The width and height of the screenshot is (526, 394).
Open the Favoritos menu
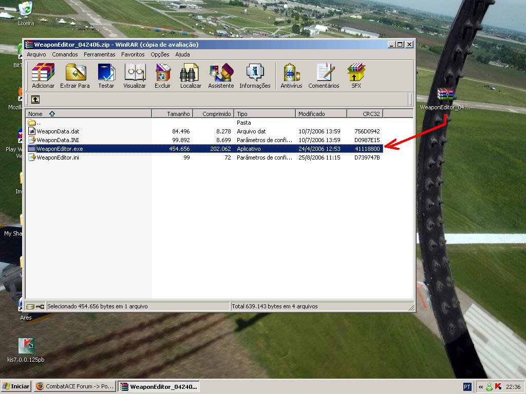pos(133,54)
